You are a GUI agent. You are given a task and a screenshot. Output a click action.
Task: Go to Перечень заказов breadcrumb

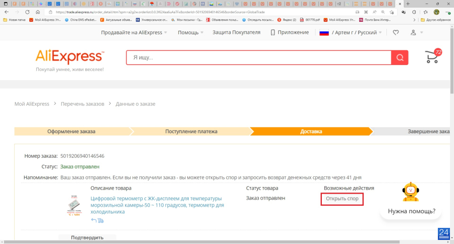[82, 104]
